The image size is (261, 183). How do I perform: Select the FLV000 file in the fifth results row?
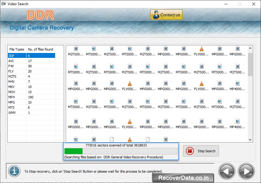[x=129, y=124]
